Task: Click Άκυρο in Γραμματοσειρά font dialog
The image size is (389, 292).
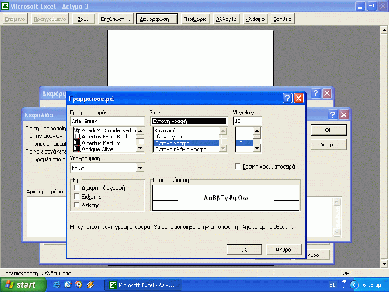Action: [284, 249]
